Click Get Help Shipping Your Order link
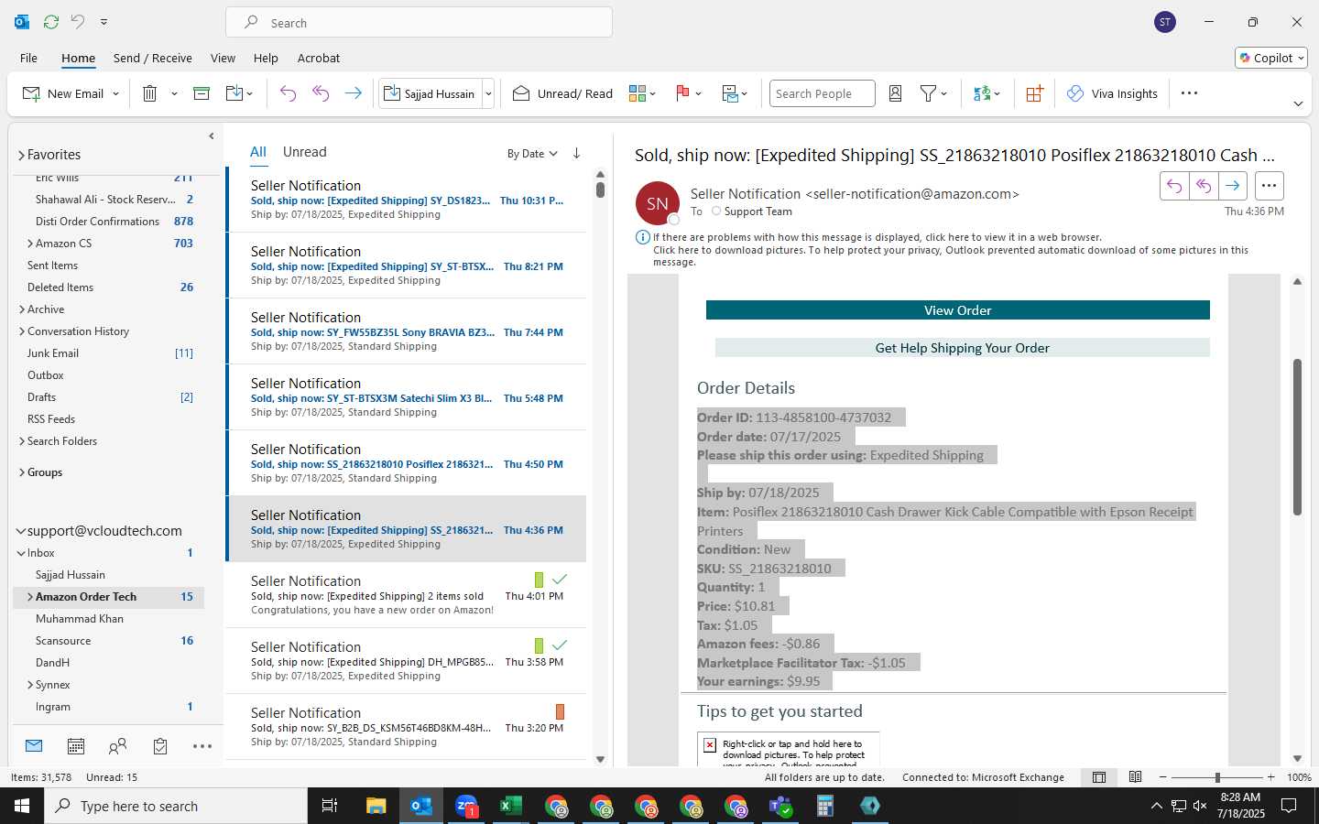 click(962, 348)
